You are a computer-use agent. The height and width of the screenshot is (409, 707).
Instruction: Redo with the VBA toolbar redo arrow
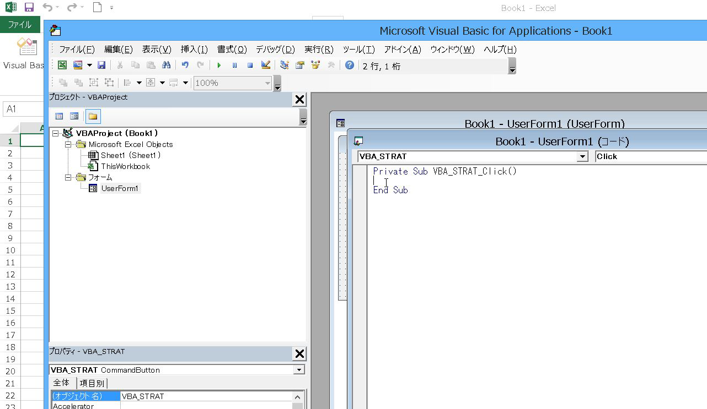tap(201, 66)
